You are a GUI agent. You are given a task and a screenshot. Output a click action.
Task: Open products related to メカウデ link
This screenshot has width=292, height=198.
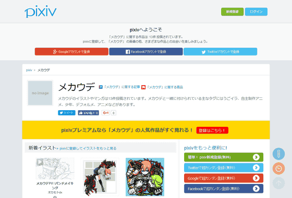pyautogui.click(x=162, y=87)
